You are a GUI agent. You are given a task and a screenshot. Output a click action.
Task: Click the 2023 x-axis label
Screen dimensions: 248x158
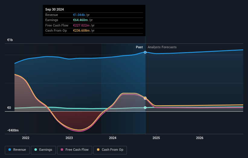pyautogui.click(x=69, y=138)
